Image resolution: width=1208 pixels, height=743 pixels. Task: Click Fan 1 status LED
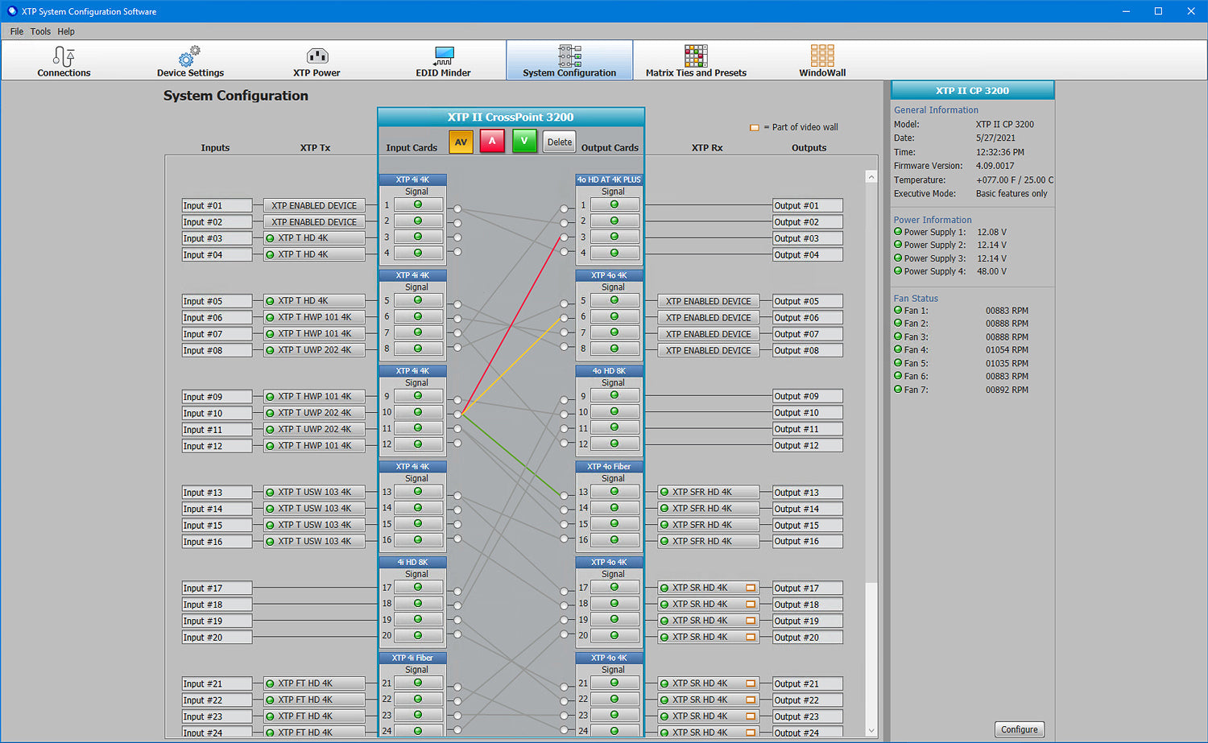(x=898, y=310)
